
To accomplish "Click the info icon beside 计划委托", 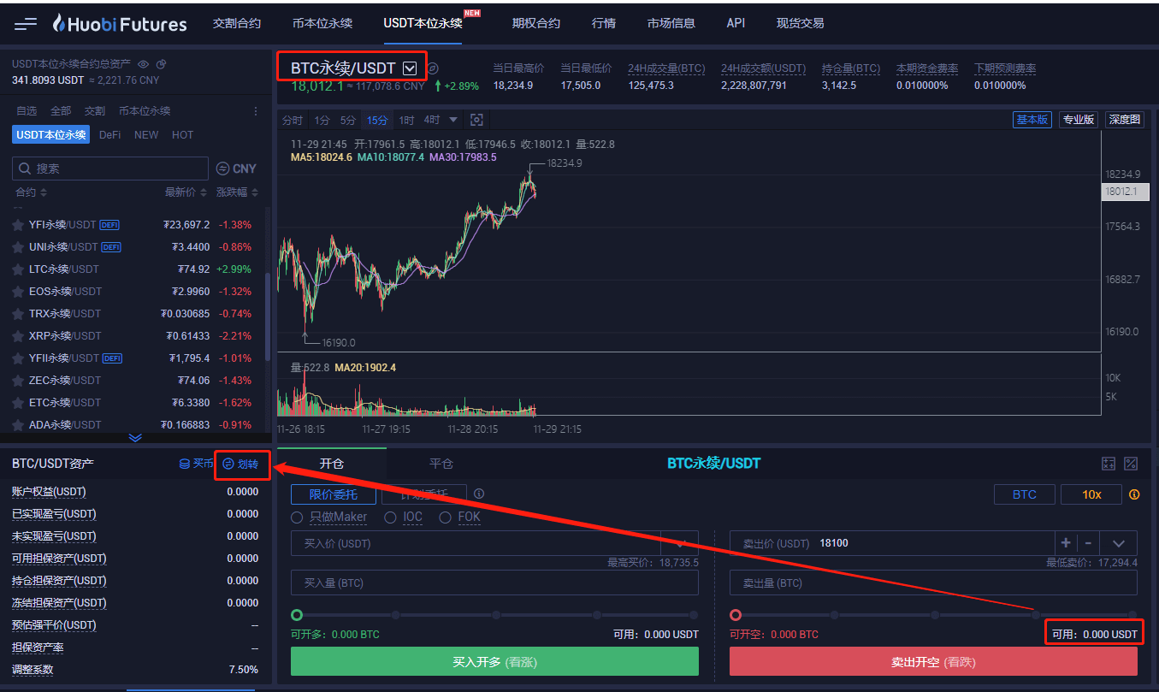I will [x=479, y=494].
